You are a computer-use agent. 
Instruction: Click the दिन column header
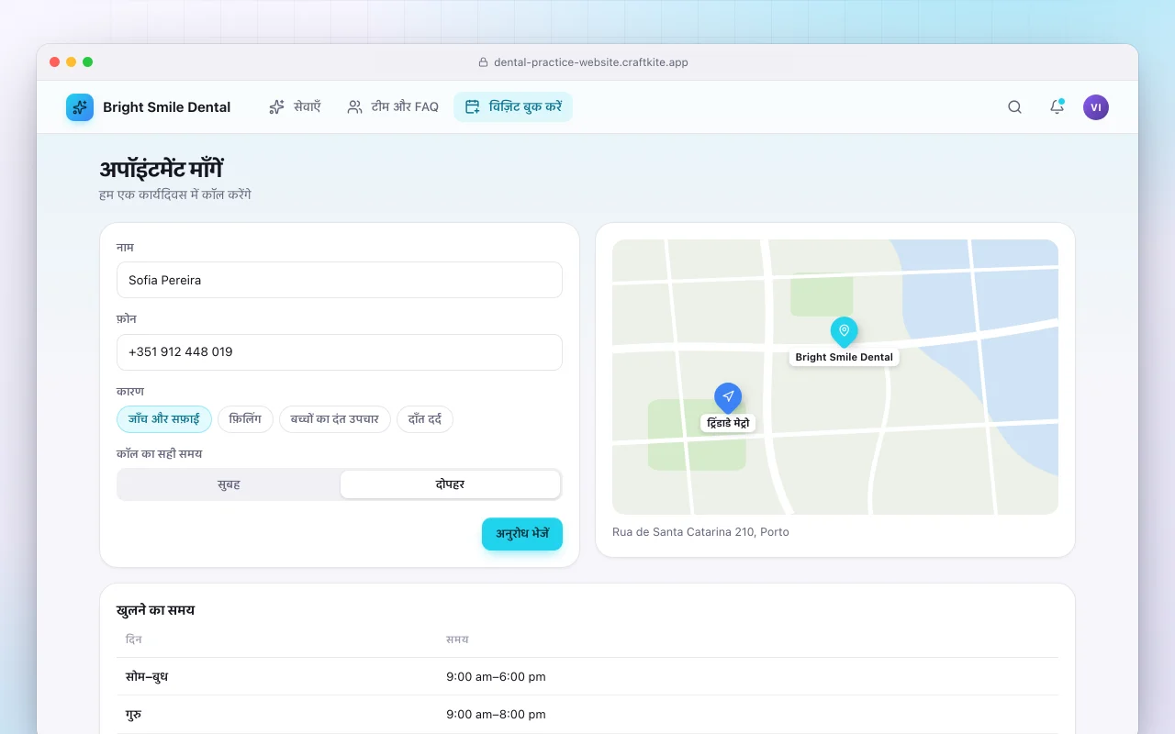pyautogui.click(x=134, y=639)
